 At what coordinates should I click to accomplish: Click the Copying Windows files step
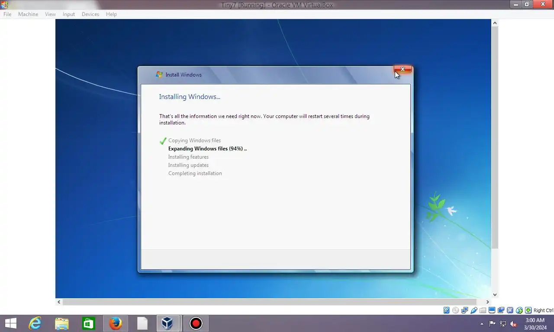pos(194,140)
